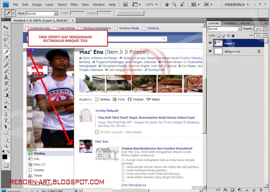The image size is (270, 192).
Task: Select the Custom Shape tool
Action: click(x=6, y=133)
